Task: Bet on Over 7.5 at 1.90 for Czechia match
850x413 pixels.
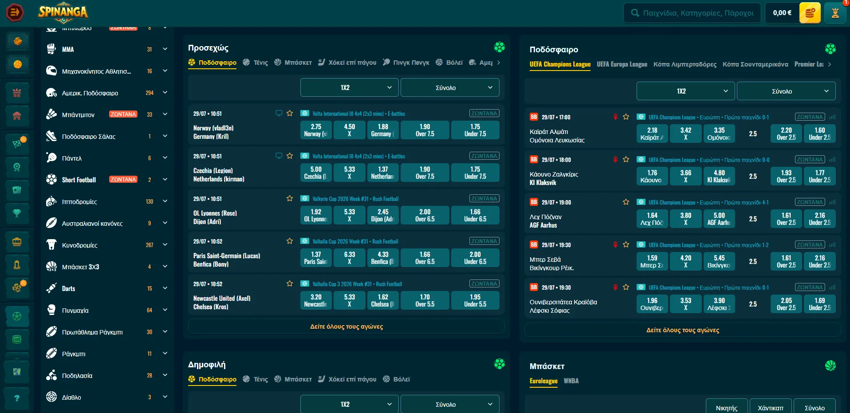Action: click(x=425, y=173)
